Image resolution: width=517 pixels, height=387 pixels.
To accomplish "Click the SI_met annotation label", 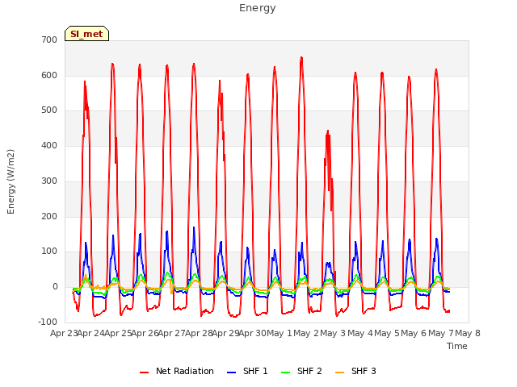I will [86, 34].
